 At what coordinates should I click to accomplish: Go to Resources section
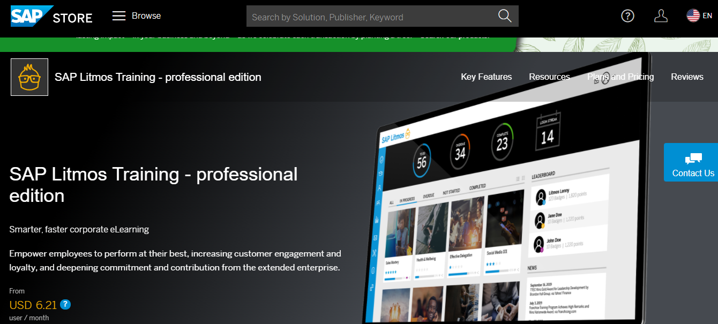[x=549, y=77]
